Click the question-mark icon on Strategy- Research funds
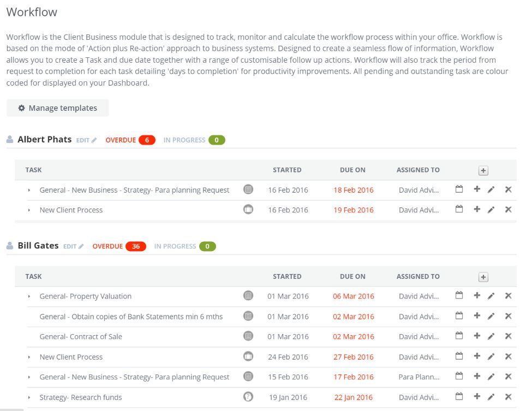Screen dimensions: 526x411 [x=248, y=397]
